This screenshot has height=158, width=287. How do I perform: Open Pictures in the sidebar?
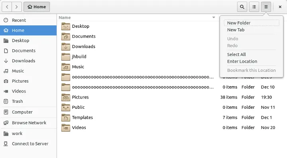pyautogui.click(x=28, y=81)
